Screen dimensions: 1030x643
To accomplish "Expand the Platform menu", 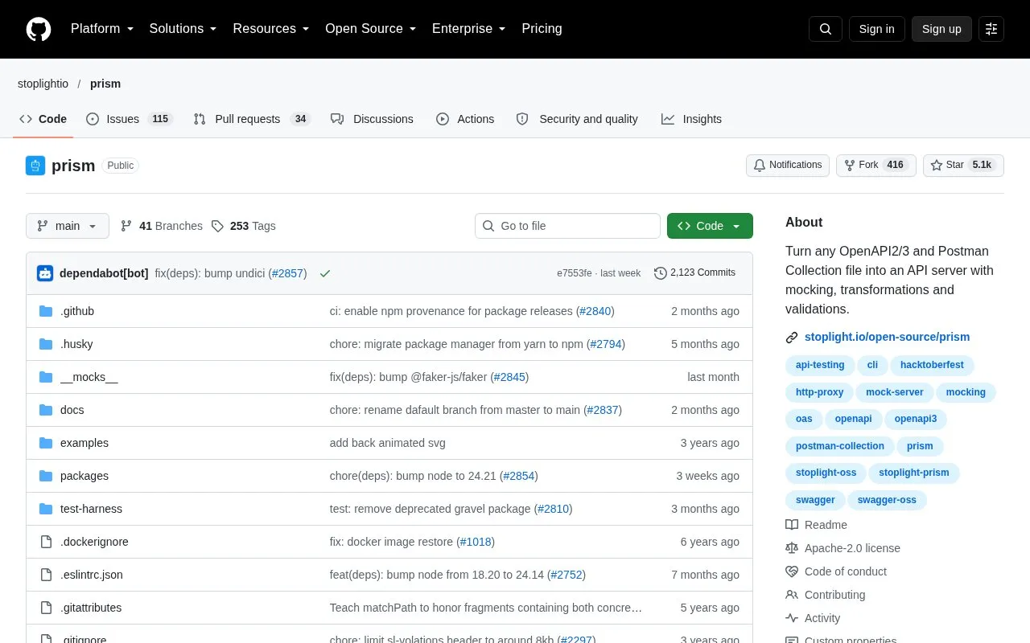I will [x=102, y=29].
